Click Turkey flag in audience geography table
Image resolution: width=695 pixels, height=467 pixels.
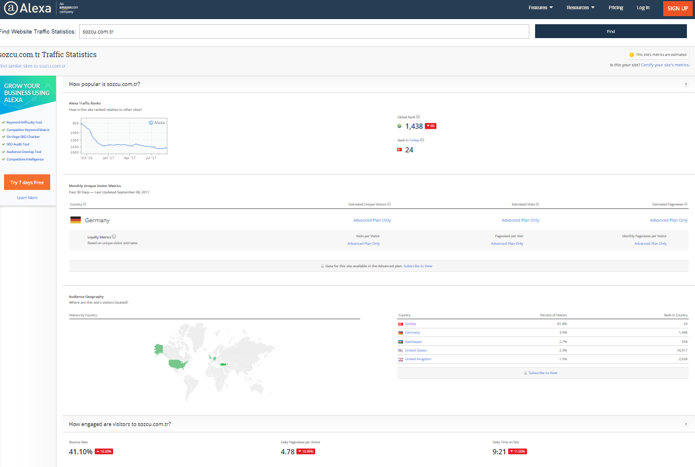coord(401,324)
